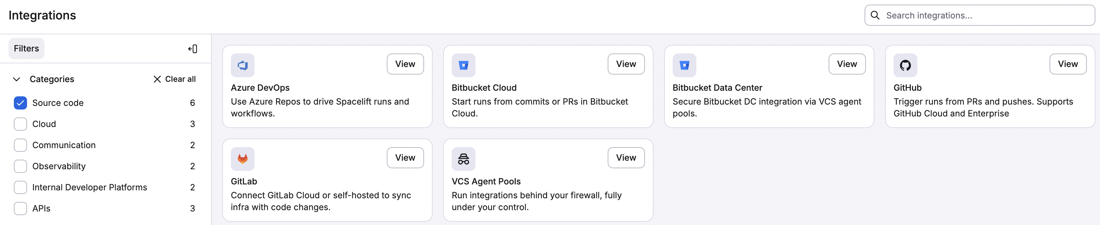Open the Filters menu

[x=26, y=48]
